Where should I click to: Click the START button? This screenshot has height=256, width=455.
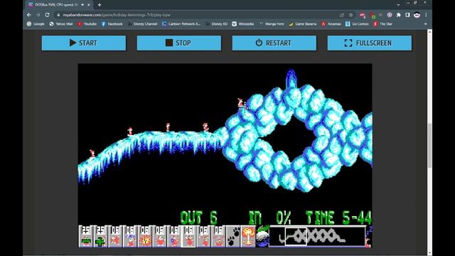[x=84, y=43]
